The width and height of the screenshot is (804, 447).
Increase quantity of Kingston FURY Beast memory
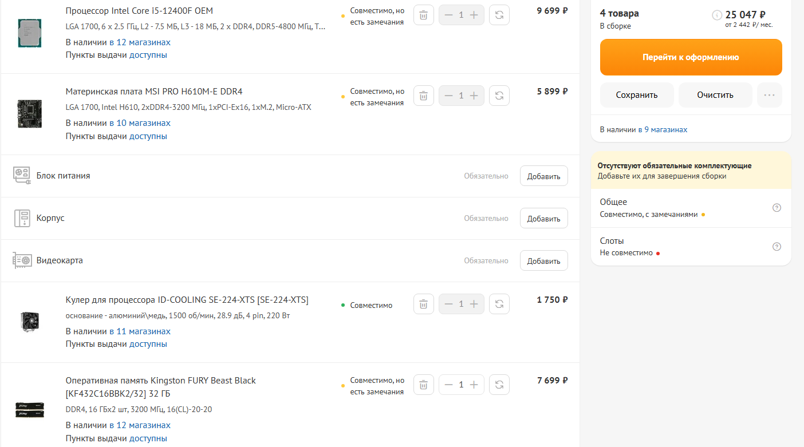pos(474,385)
